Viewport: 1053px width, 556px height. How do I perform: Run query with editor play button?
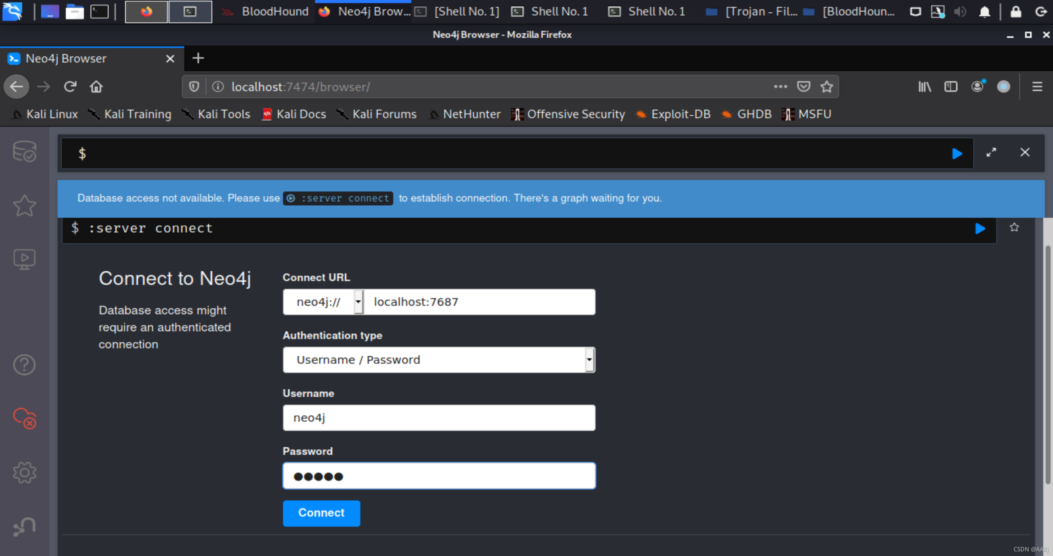[x=957, y=154]
